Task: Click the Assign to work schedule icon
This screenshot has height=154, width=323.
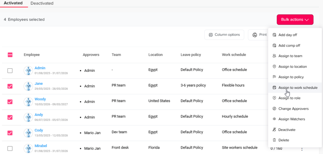Action: coord(274,88)
